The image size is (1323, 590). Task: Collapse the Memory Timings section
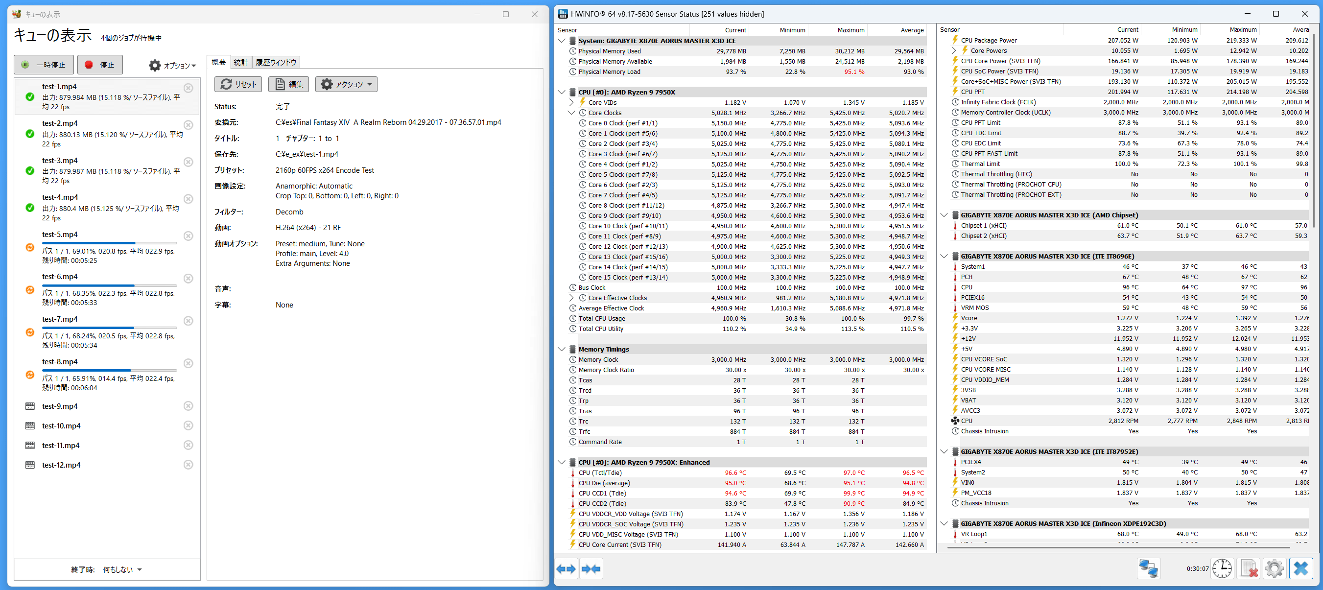[561, 349]
